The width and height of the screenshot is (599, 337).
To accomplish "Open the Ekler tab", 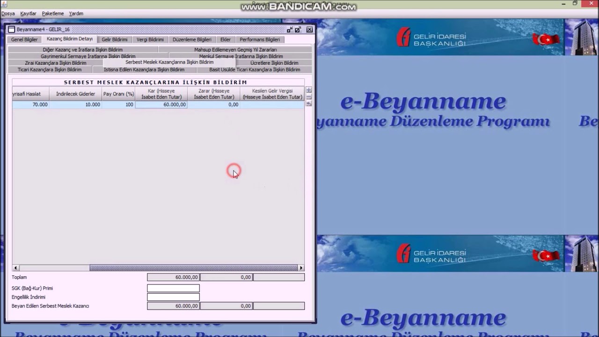I will pyautogui.click(x=226, y=40).
